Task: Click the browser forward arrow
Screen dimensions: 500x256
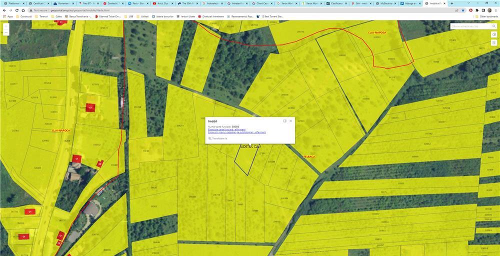Action: tap(11, 10)
